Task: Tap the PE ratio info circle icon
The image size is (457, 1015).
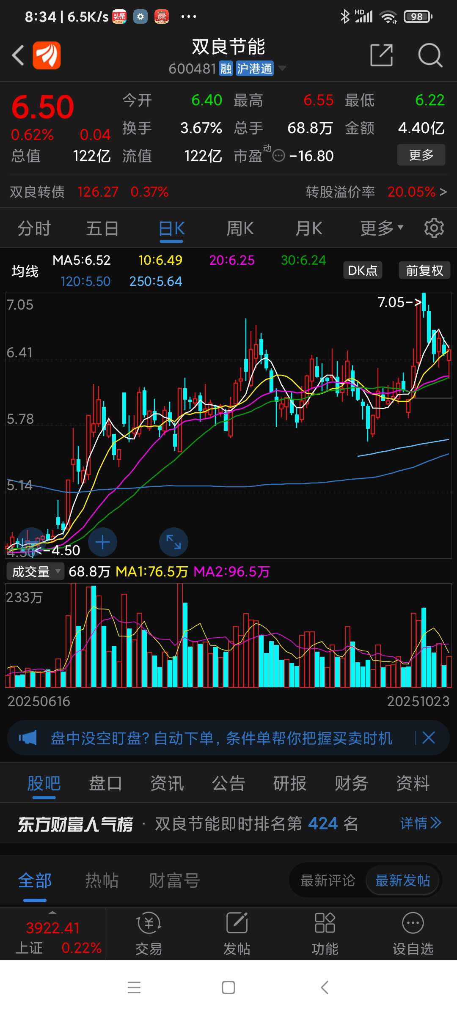Action: coord(278,156)
